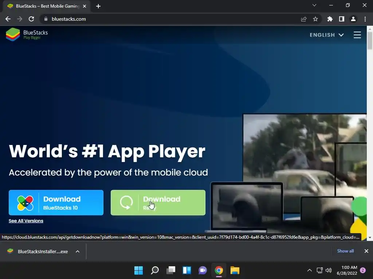This screenshot has height=279, width=373.
Task: Close the BlueStacks tab
Action: coord(85,6)
